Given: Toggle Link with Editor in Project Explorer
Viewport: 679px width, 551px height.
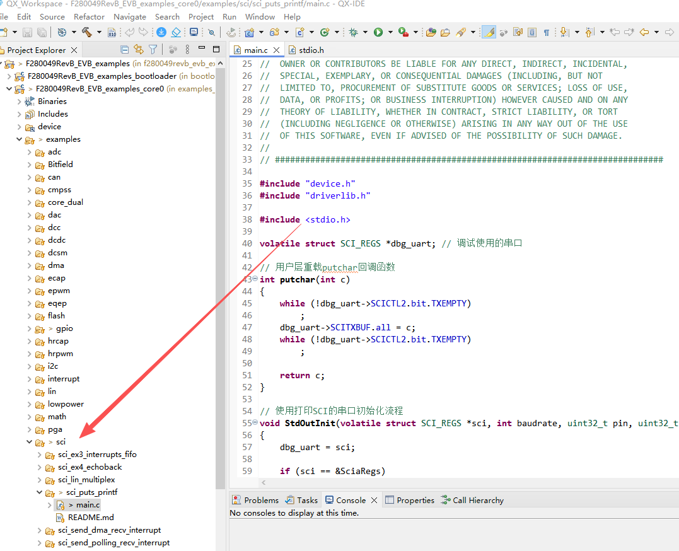Looking at the screenshot, I should pyautogui.click(x=139, y=49).
